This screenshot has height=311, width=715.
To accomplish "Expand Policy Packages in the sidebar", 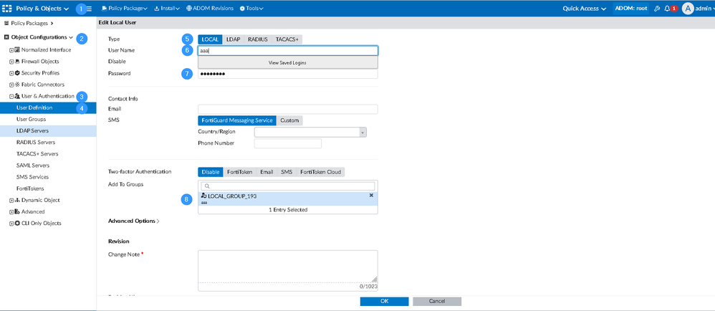I will pyautogui.click(x=29, y=23).
